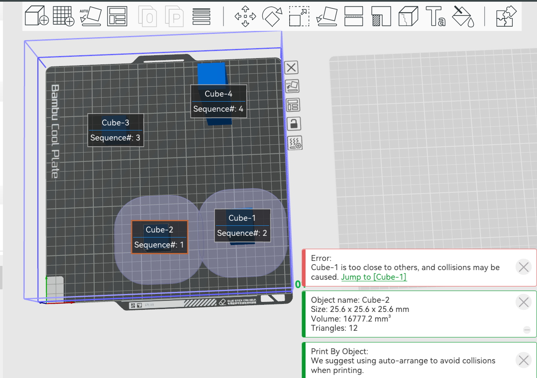This screenshot has width=537, height=378.
Task: Add a new plate with grid-plus icon
Action: click(64, 16)
